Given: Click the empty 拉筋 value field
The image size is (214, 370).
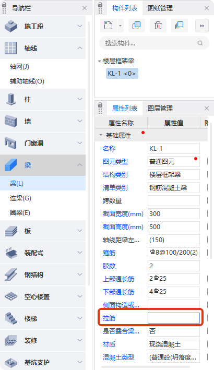Looking at the screenshot, I should [174, 318].
